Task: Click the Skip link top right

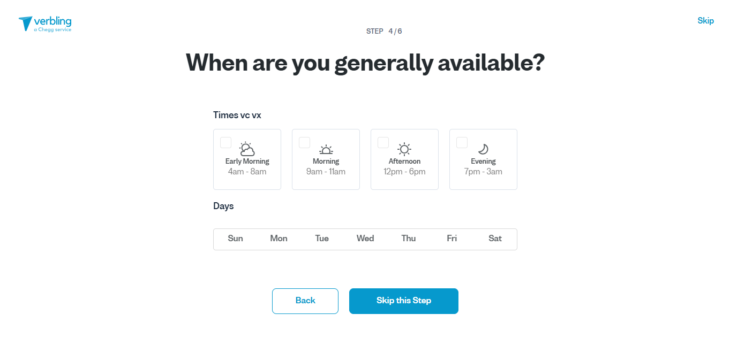Action: pyautogui.click(x=705, y=20)
